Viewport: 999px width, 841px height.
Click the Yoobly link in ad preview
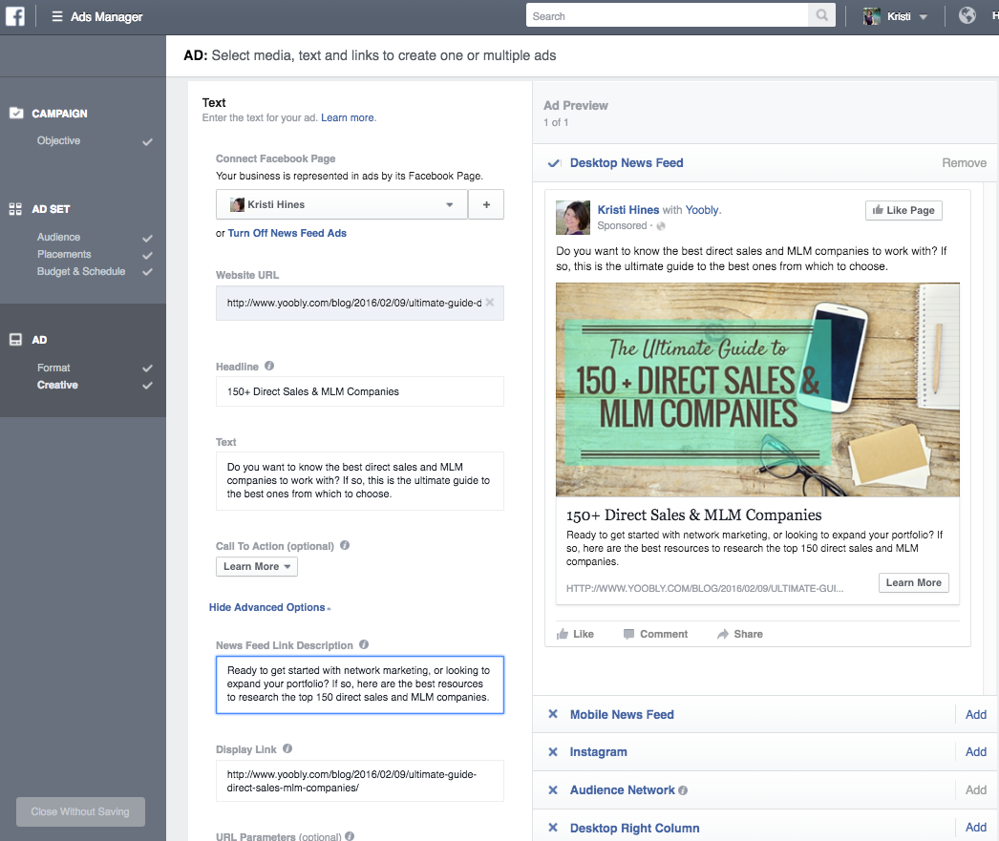point(702,209)
